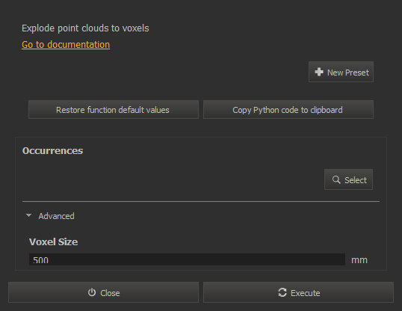
Task: Click the power icon on Close button
Action: click(x=92, y=292)
